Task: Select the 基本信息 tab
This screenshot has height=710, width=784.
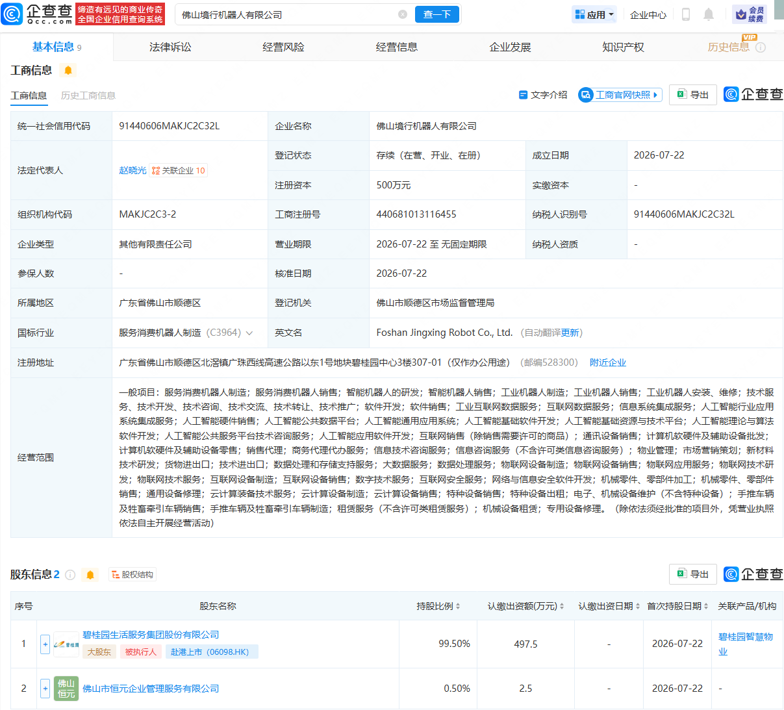Action: [57, 47]
